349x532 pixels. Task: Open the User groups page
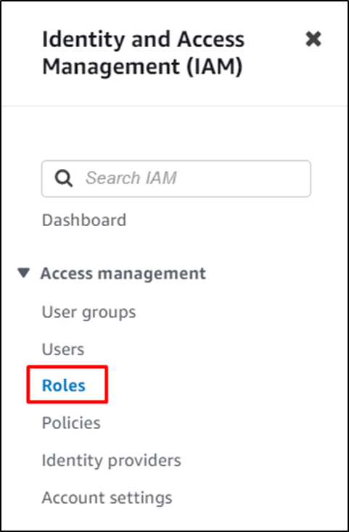(x=89, y=312)
